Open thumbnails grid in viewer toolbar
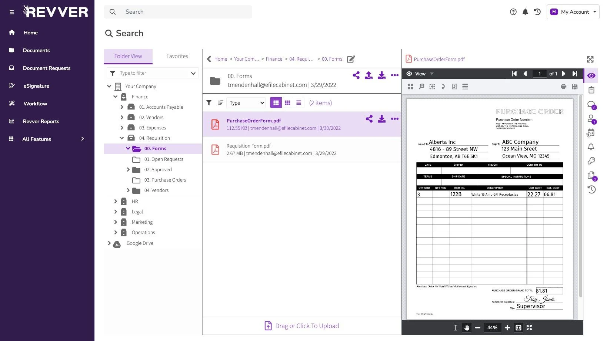Image resolution: width=607 pixels, height=341 pixels. 410,87
